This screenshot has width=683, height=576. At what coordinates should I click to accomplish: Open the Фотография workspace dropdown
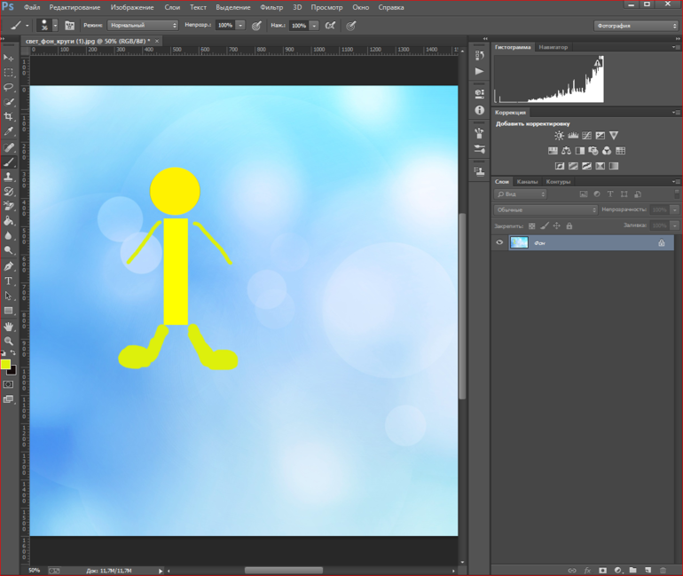pos(635,26)
